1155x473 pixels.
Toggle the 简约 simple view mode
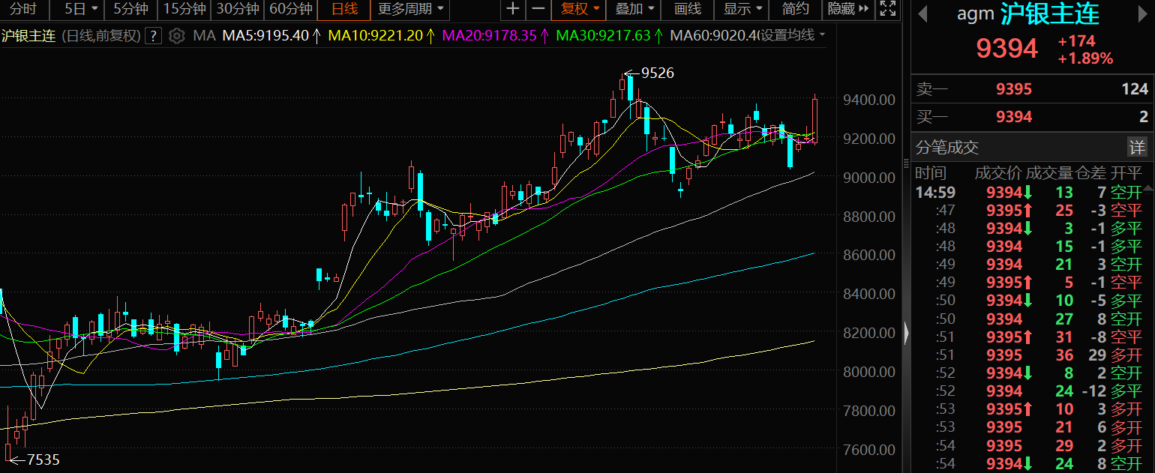[795, 9]
